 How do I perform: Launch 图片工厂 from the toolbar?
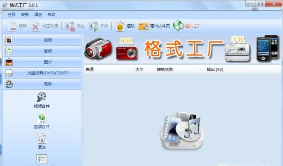tap(179, 26)
